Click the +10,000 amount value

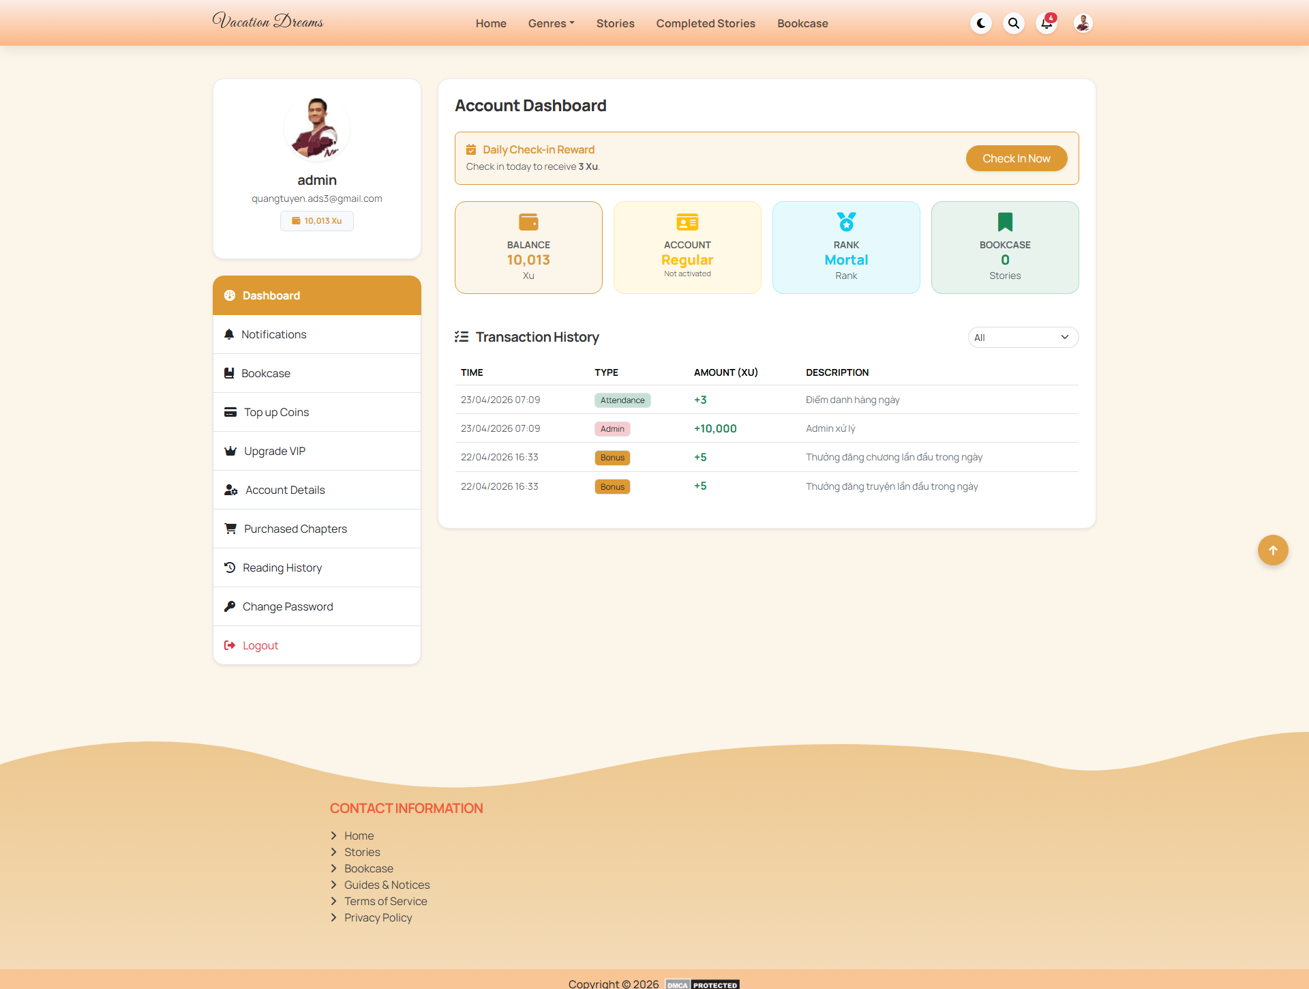(x=715, y=428)
